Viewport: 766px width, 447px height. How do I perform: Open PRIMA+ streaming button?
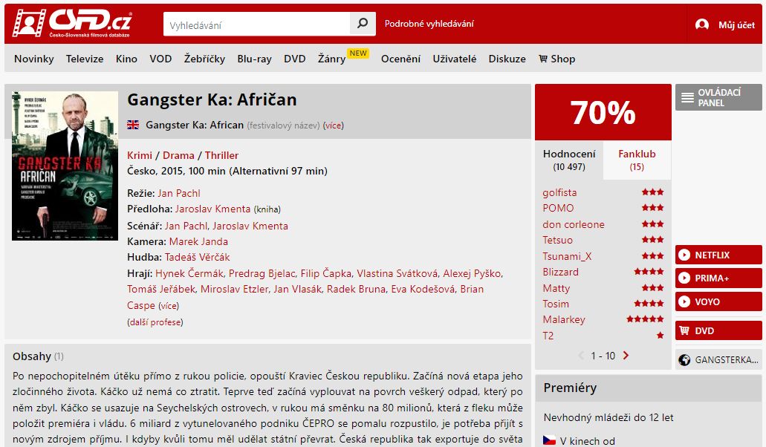(x=718, y=278)
